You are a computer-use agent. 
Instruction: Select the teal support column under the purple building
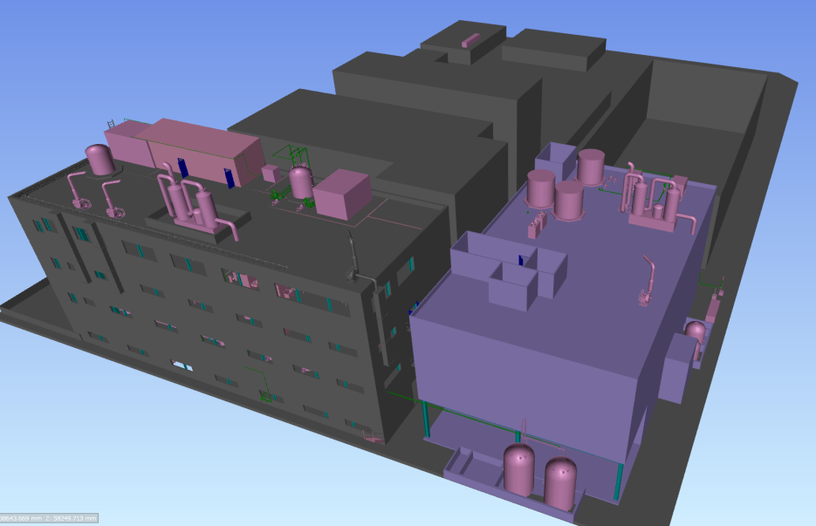(x=426, y=417)
